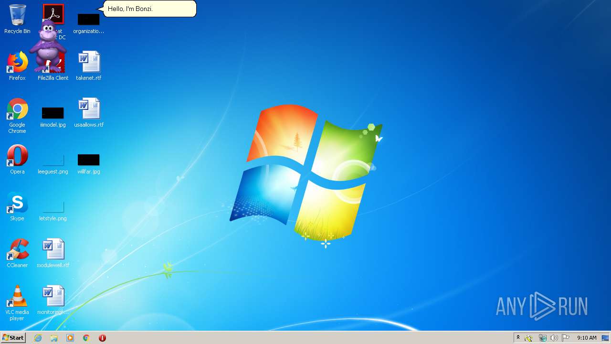Click the Chrome icon pinned to the taskbar
This screenshot has height=344, width=611.
click(x=86, y=338)
